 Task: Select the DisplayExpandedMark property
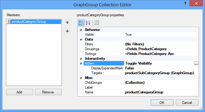pos(104,68)
